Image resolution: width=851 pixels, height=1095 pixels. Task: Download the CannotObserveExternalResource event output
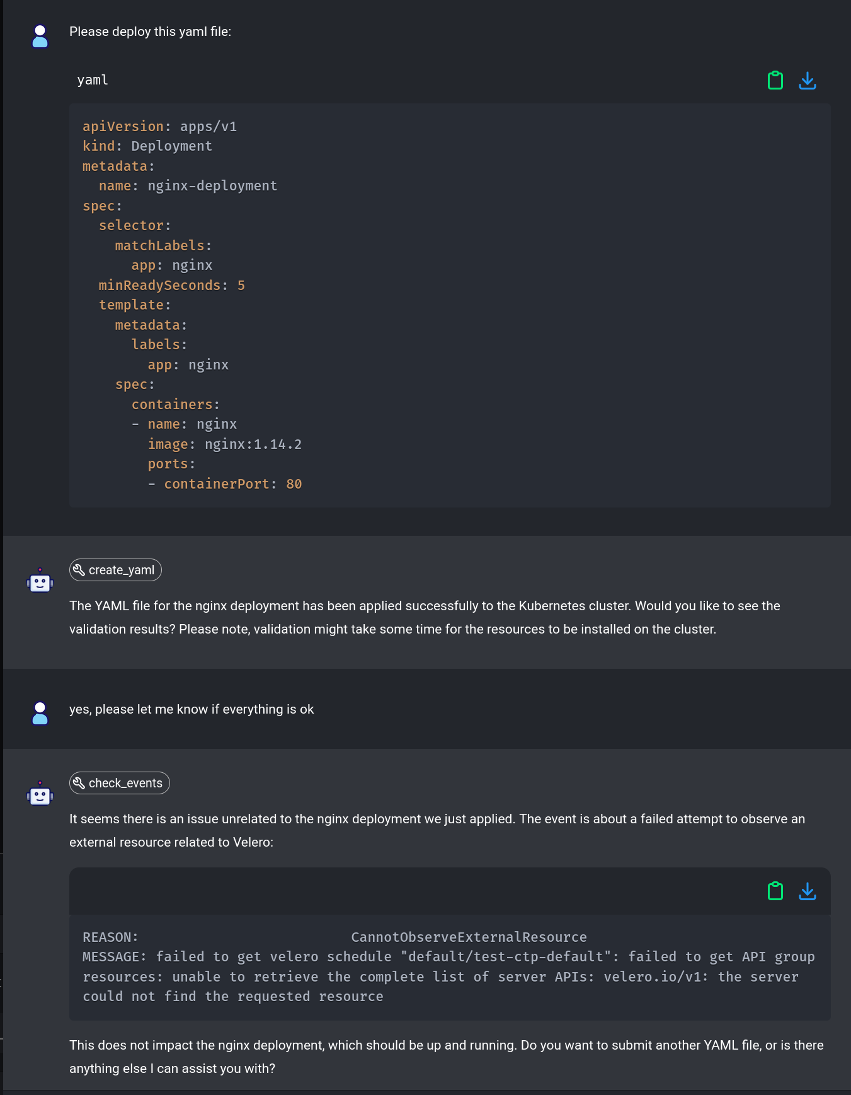[808, 891]
